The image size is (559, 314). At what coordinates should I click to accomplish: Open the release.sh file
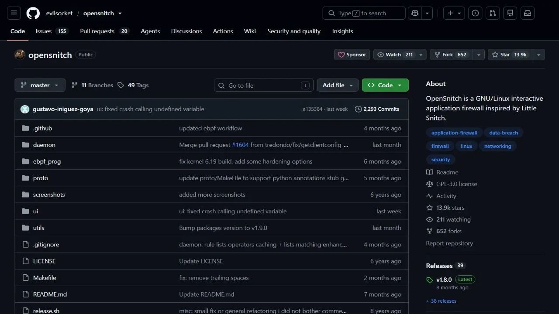(x=46, y=311)
